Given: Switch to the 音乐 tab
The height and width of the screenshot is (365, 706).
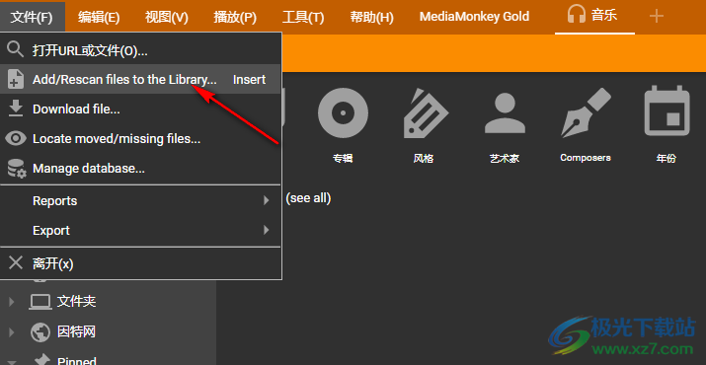Looking at the screenshot, I should click(x=594, y=17).
